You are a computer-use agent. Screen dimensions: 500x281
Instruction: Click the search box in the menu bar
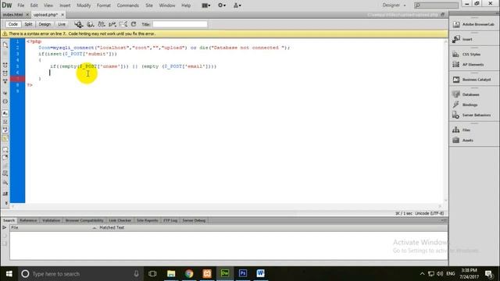point(436,5)
